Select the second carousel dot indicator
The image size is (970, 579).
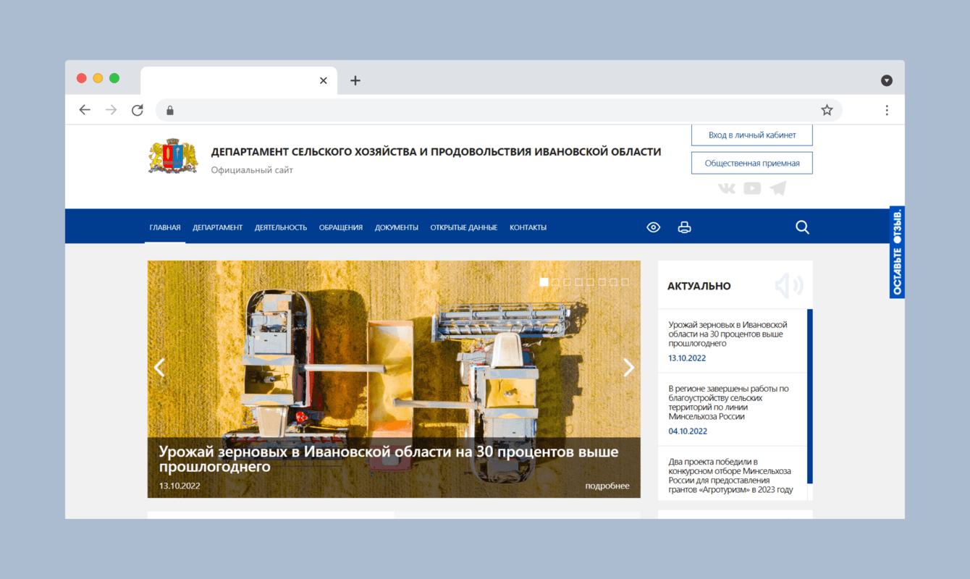(x=554, y=282)
